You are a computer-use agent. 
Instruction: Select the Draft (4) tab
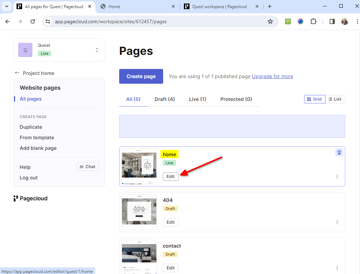[165, 99]
